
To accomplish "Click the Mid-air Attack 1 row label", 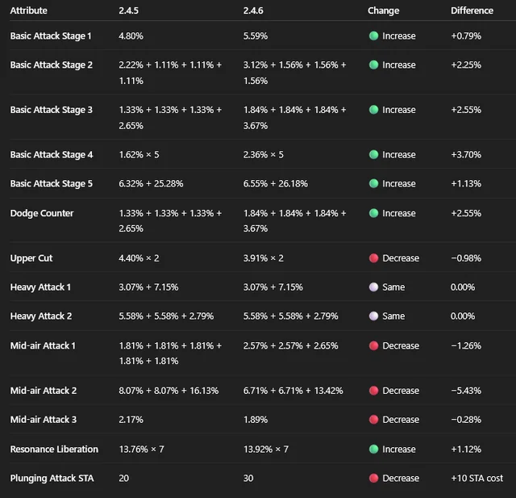I will pos(43,345).
